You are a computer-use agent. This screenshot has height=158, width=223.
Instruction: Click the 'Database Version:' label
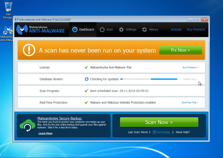[x=51, y=79]
